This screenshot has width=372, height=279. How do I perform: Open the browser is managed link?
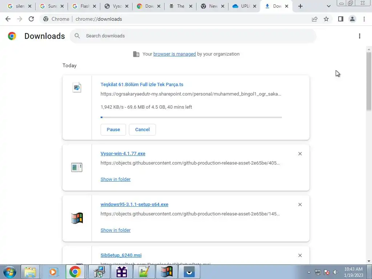coord(175,54)
